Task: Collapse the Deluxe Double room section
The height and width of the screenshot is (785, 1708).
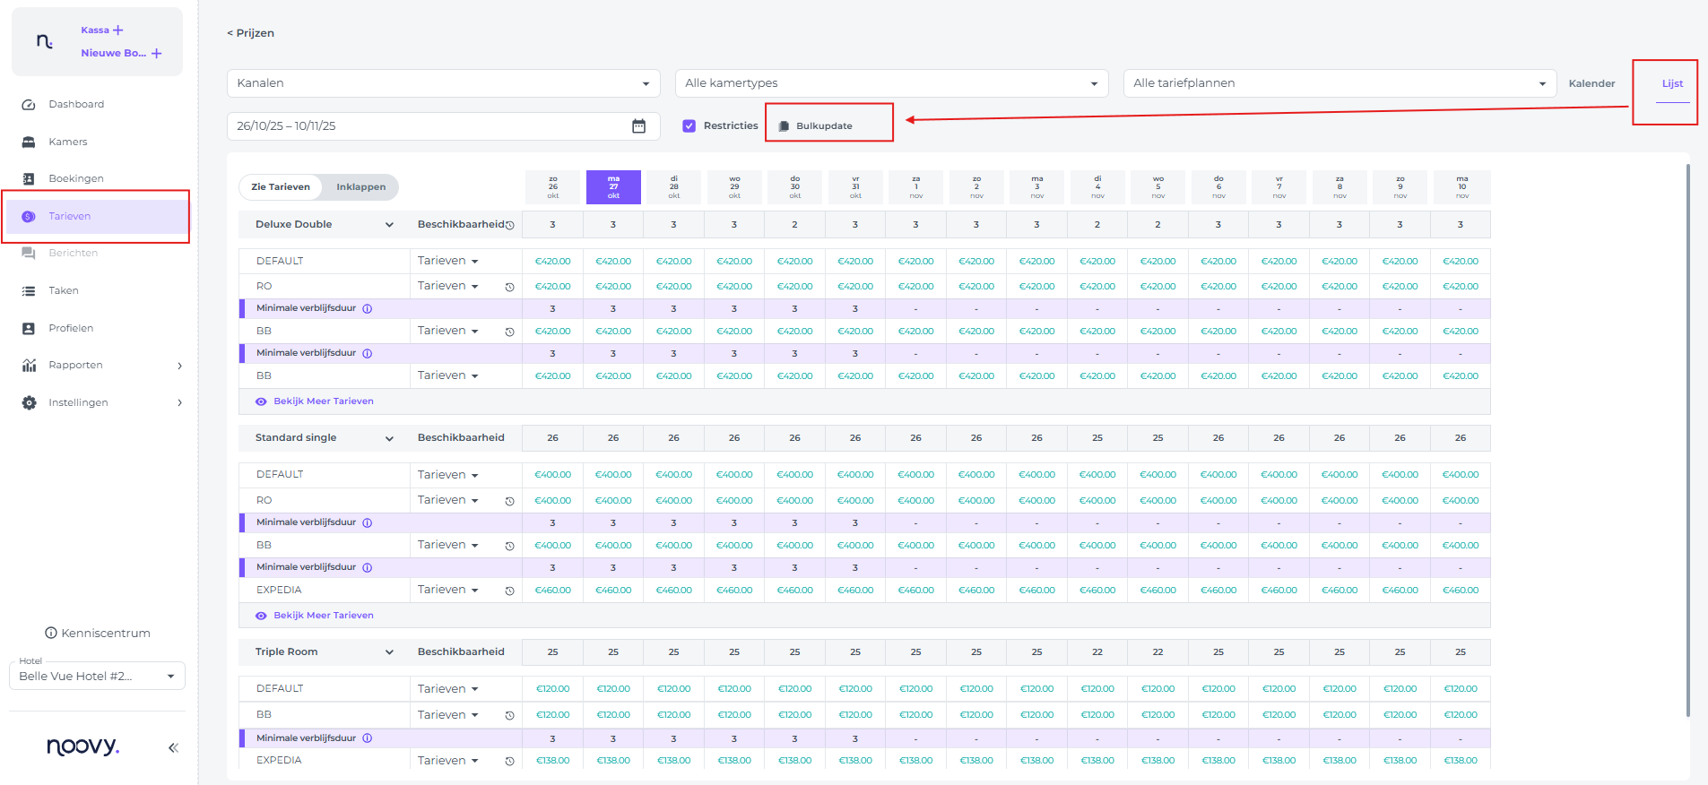Action: 389,225
